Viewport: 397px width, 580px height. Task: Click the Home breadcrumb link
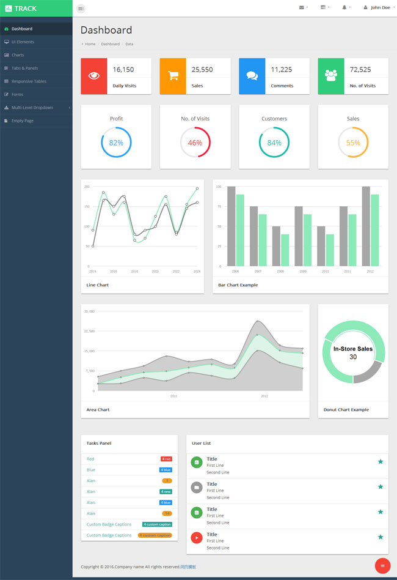tap(90, 44)
